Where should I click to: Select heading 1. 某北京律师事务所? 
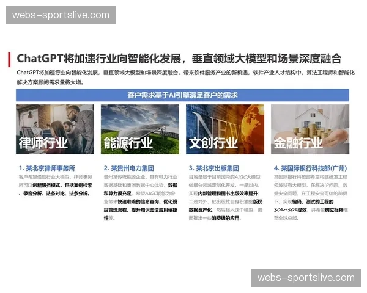[x=47, y=168]
